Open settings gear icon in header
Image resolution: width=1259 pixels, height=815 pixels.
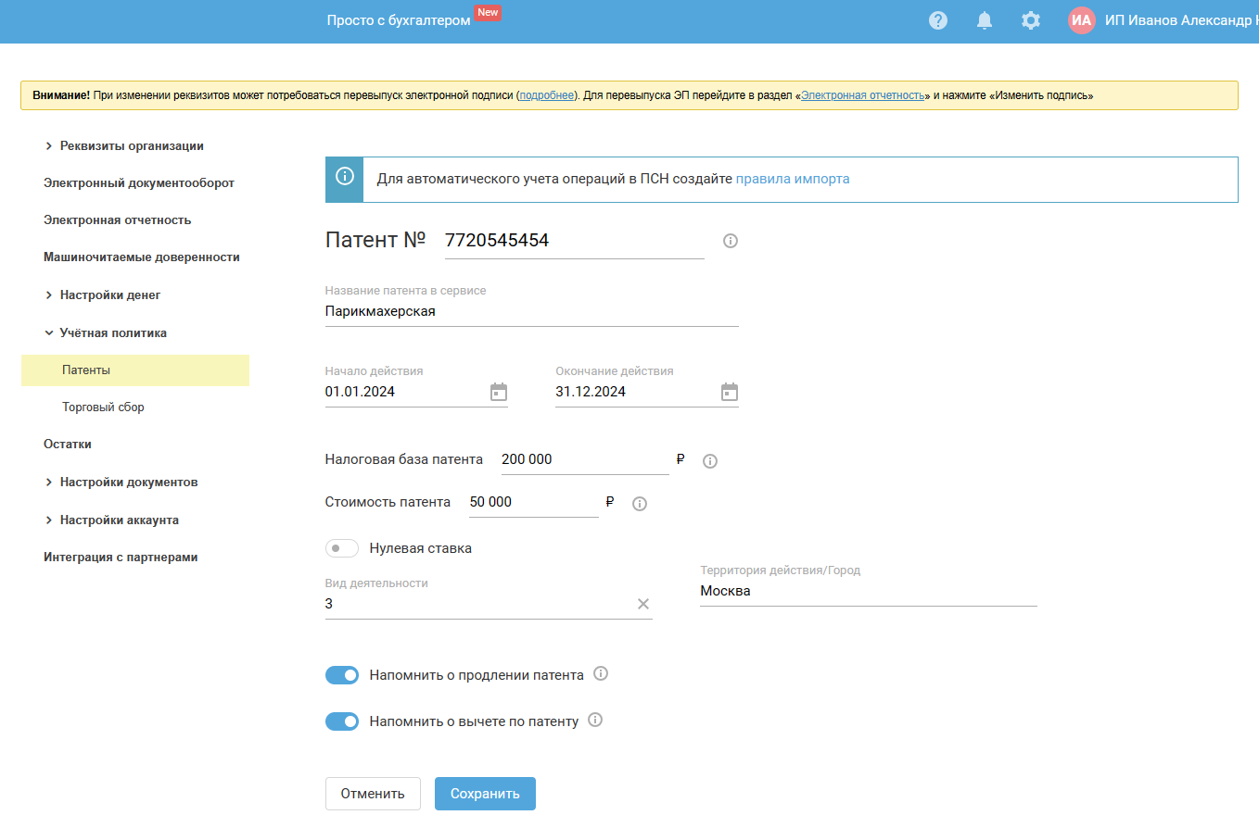(x=1030, y=20)
